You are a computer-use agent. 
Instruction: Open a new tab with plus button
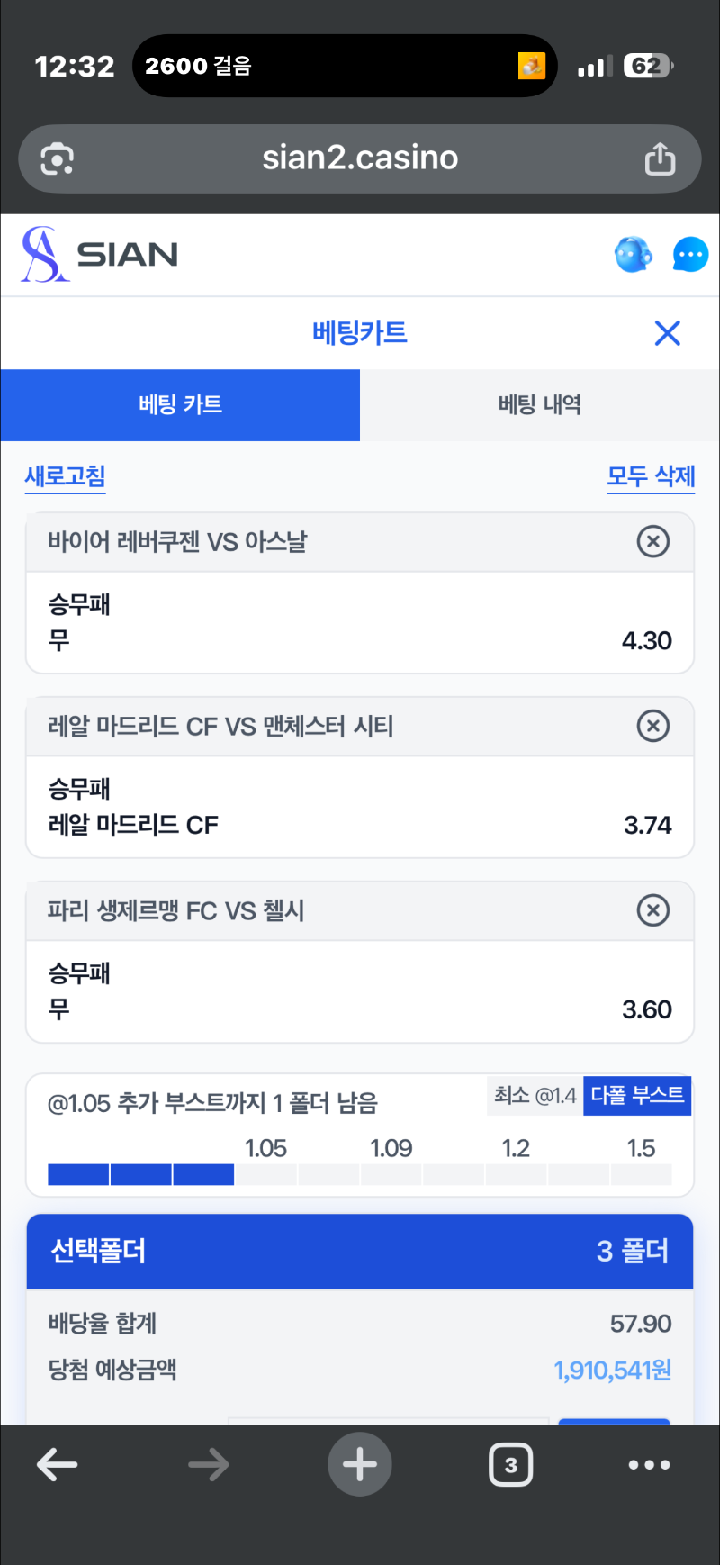coord(360,1464)
